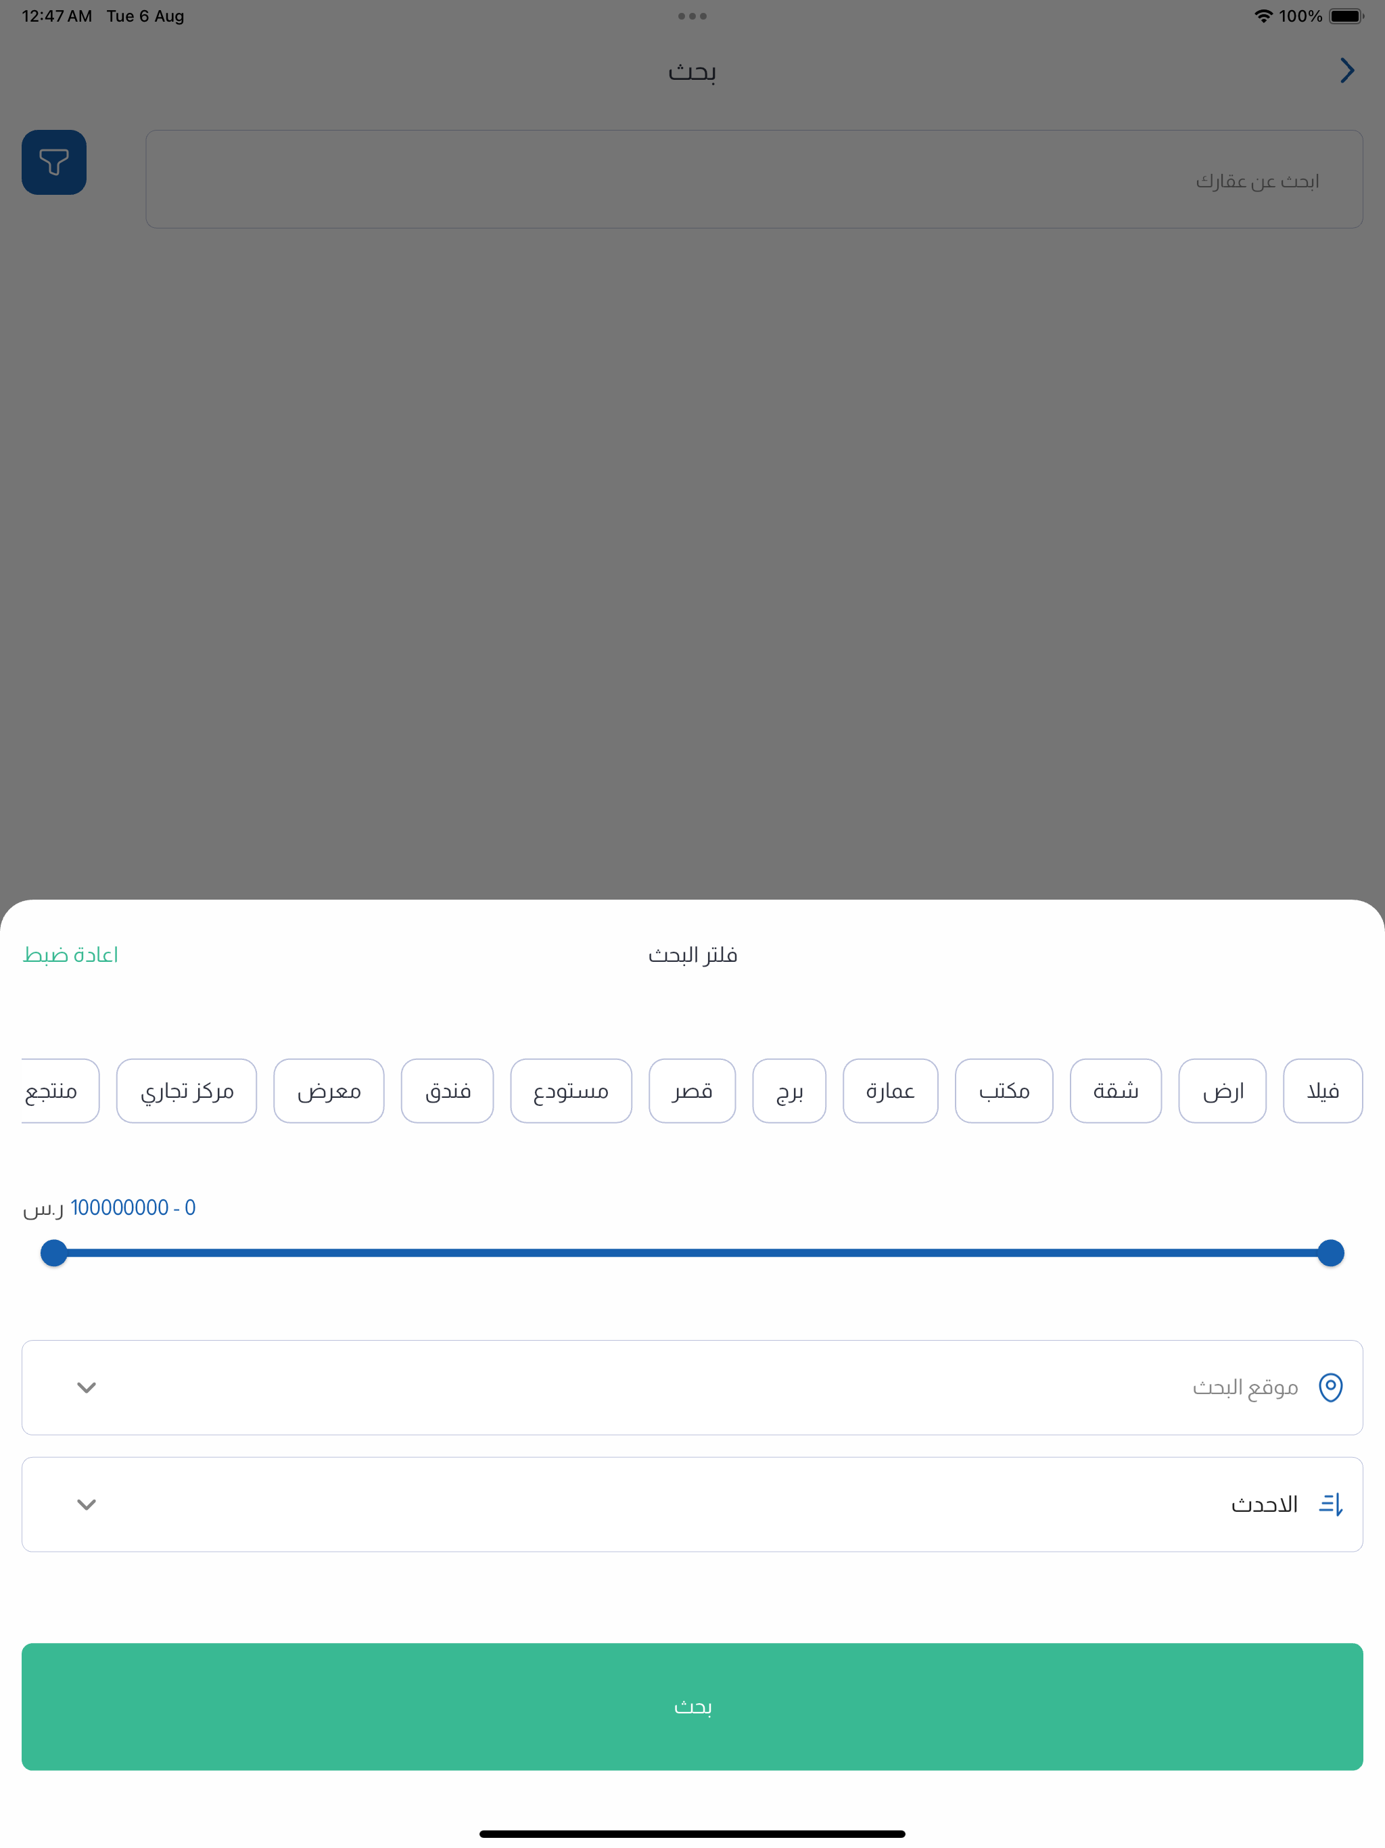This screenshot has width=1385, height=1848.
Task: Tap the home indicator bar
Action: point(692,1834)
